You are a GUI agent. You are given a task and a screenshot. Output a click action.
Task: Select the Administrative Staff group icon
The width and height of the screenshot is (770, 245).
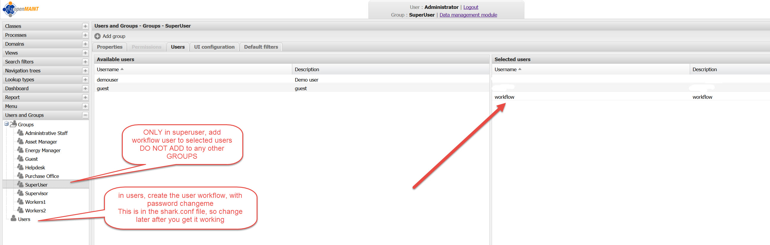pos(20,133)
